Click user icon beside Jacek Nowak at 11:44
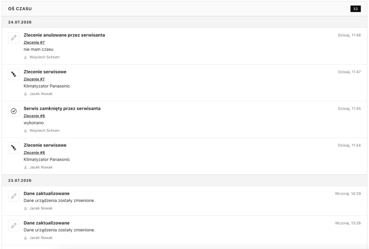The height and width of the screenshot is (249, 369). 26,167
